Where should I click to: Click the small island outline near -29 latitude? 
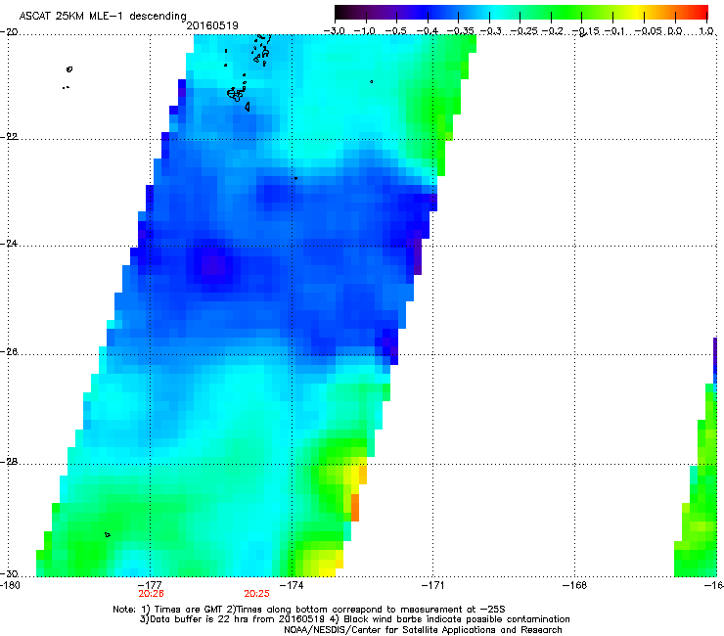[107, 535]
